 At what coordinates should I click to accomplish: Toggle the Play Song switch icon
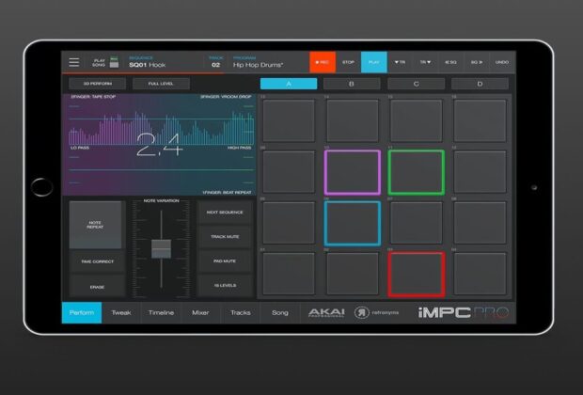(114, 62)
